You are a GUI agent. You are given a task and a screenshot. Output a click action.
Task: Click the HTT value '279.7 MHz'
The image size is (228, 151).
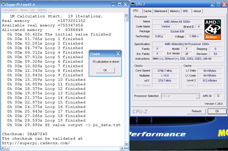pyautogui.click(x=165, y=81)
